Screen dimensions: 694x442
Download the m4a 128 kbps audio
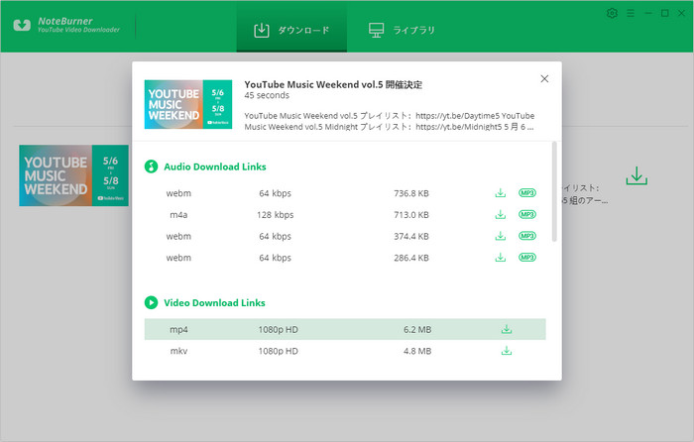[x=500, y=215]
